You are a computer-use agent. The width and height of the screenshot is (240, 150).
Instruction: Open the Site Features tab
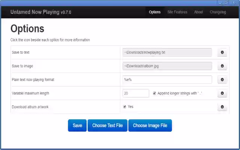(x=177, y=12)
